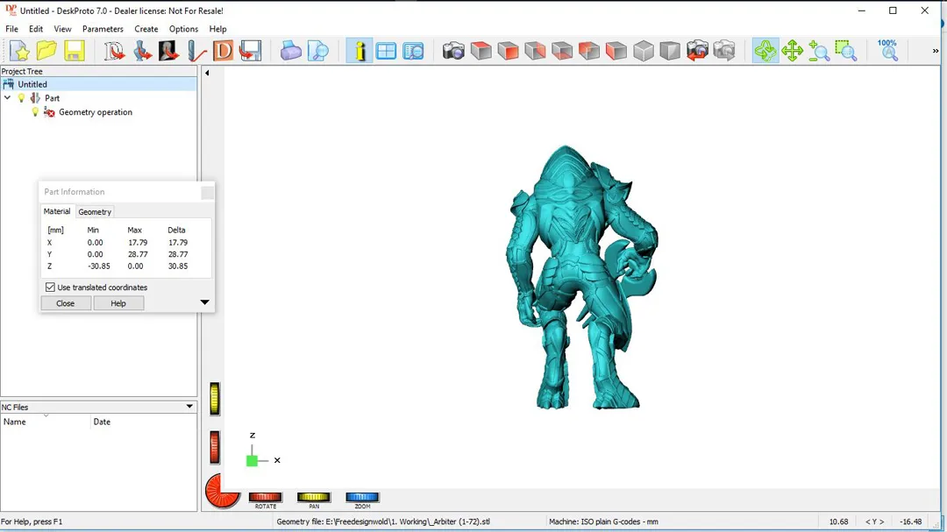Expand the toolbar overflow chevron
Viewport: 947px width, 532px height.
click(935, 51)
